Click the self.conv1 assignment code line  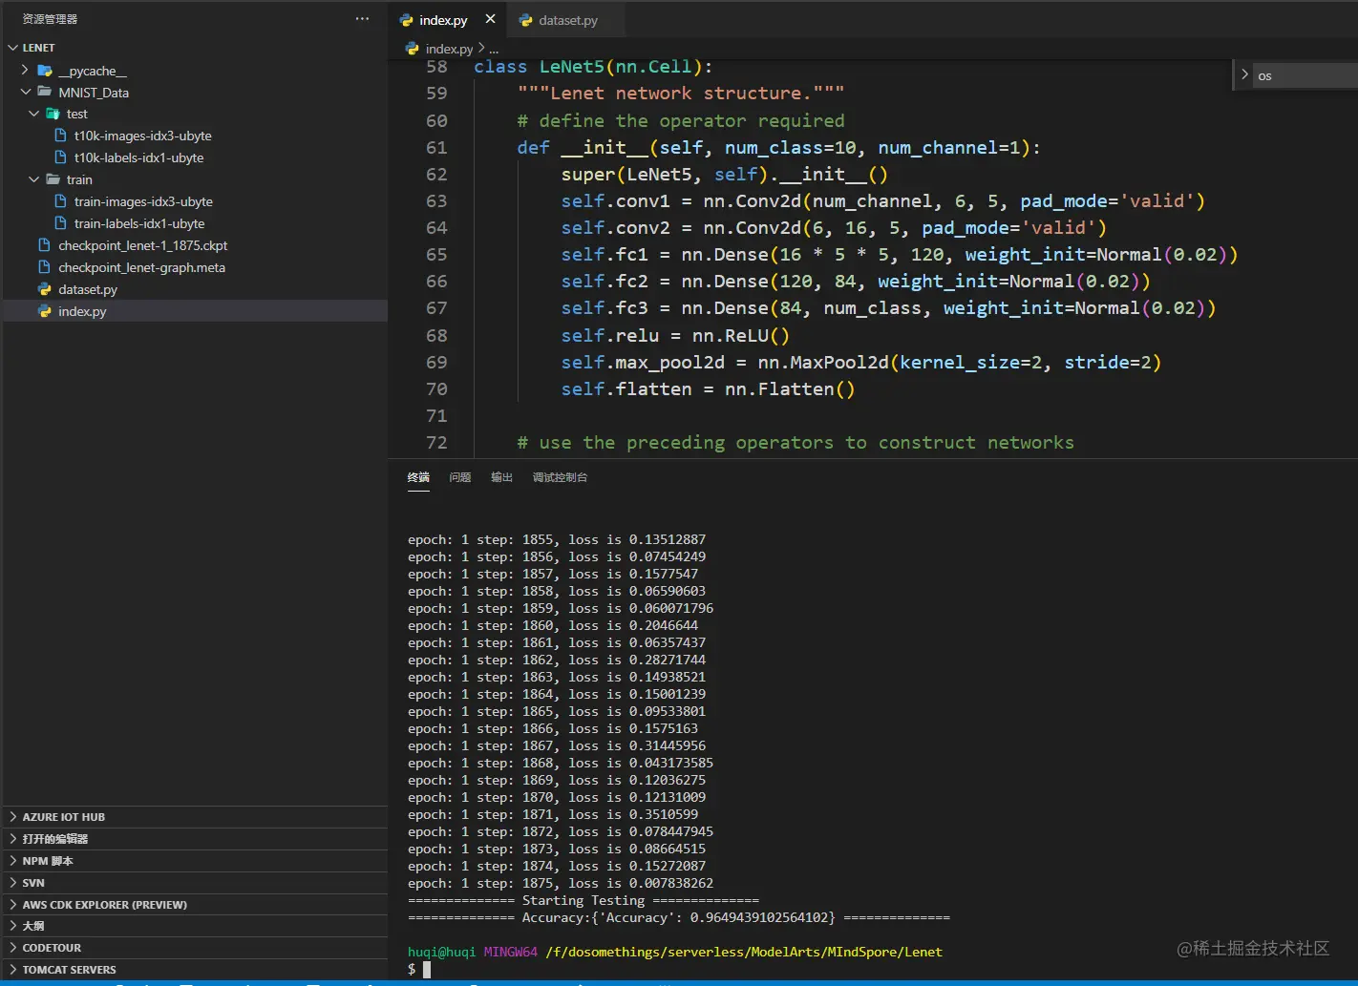pos(883,201)
